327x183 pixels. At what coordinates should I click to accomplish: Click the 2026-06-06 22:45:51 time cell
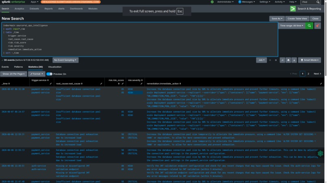tap(13, 166)
